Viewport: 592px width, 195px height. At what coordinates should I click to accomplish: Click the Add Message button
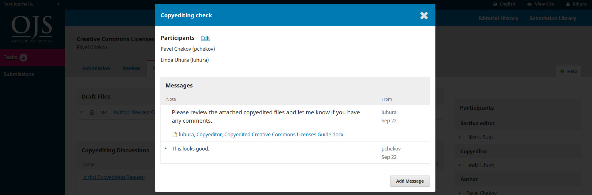tap(410, 181)
